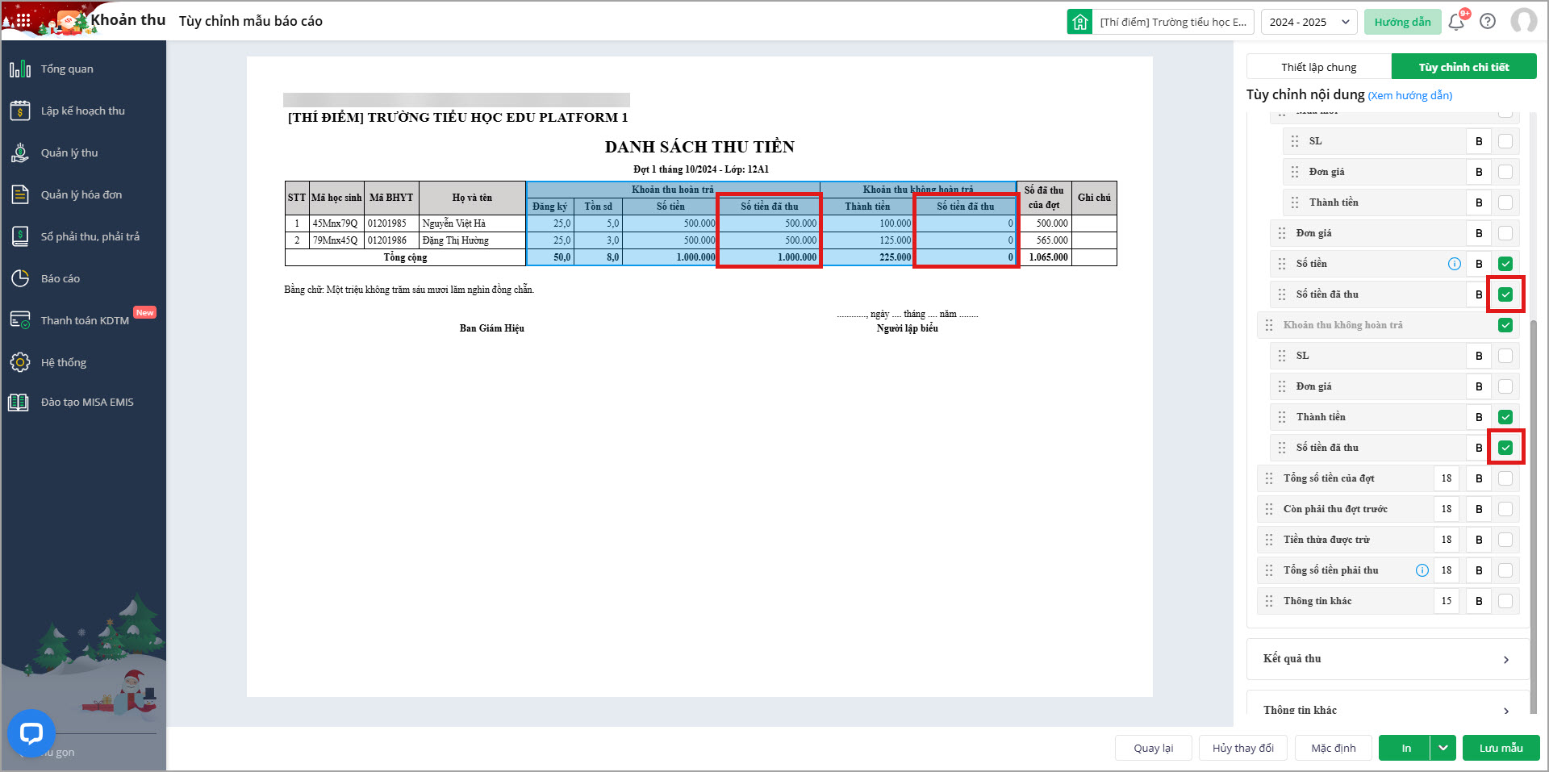Click the green school home icon
The image size is (1549, 772).
(x=1079, y=22)
